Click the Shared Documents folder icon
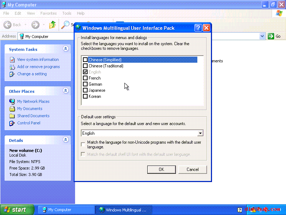Screen dimensions: 286x215 [12, 116]
